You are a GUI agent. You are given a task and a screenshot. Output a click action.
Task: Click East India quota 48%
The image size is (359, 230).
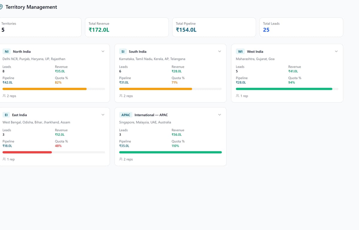[x=58, y=146]
